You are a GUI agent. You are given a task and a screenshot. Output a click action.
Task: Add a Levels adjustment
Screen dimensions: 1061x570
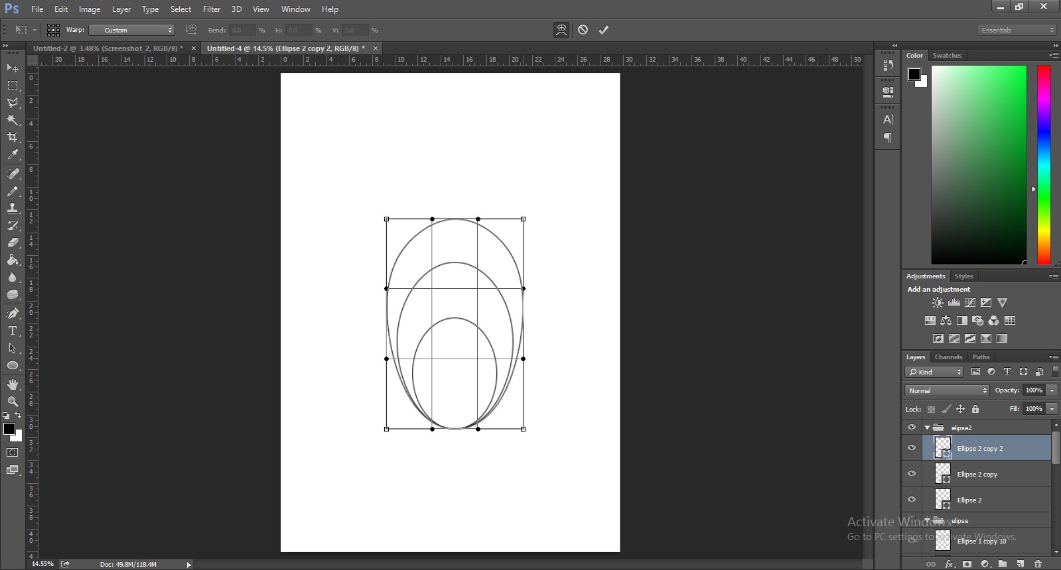[x=954, y=303]
